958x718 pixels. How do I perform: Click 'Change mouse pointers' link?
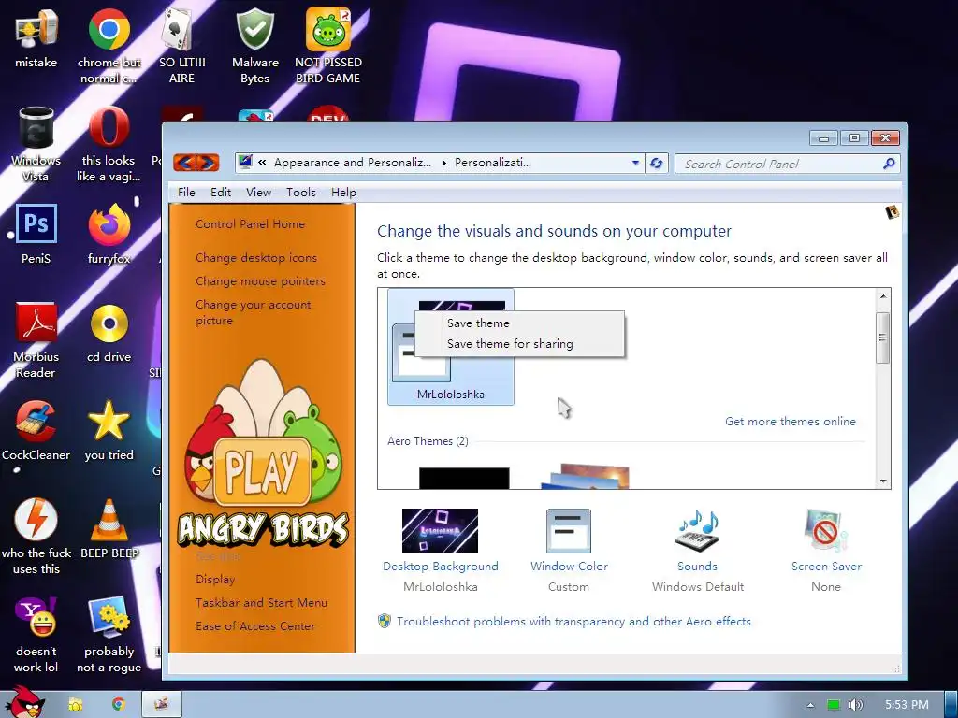click(x=260, y=281)
